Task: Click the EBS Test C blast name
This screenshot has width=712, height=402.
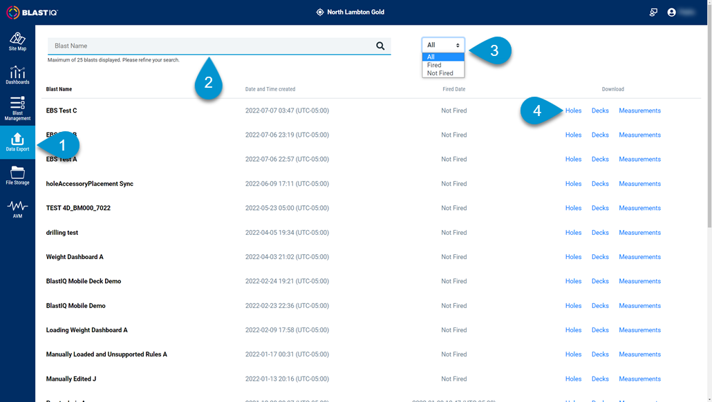Action: point(62,111)
